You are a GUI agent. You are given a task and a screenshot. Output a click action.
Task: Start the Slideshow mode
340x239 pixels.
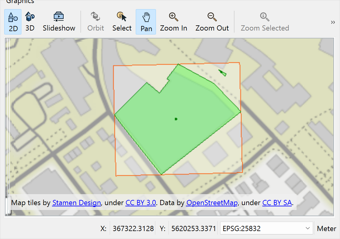tap(59, 22)
